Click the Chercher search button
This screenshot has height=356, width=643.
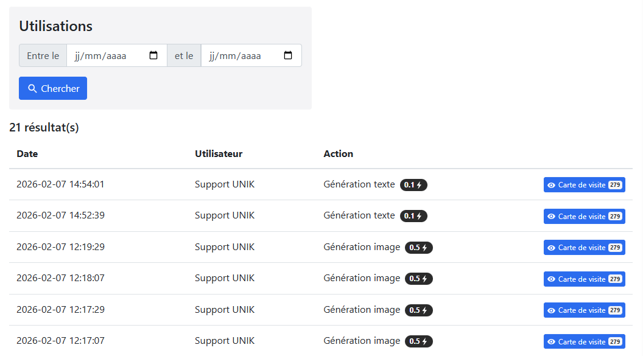(53, 88)
